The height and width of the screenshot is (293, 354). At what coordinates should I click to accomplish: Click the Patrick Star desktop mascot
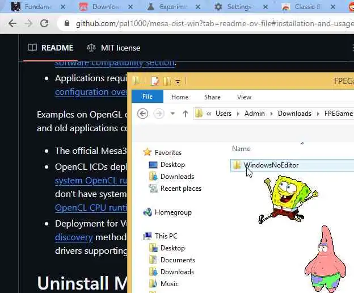coord(325,259)
